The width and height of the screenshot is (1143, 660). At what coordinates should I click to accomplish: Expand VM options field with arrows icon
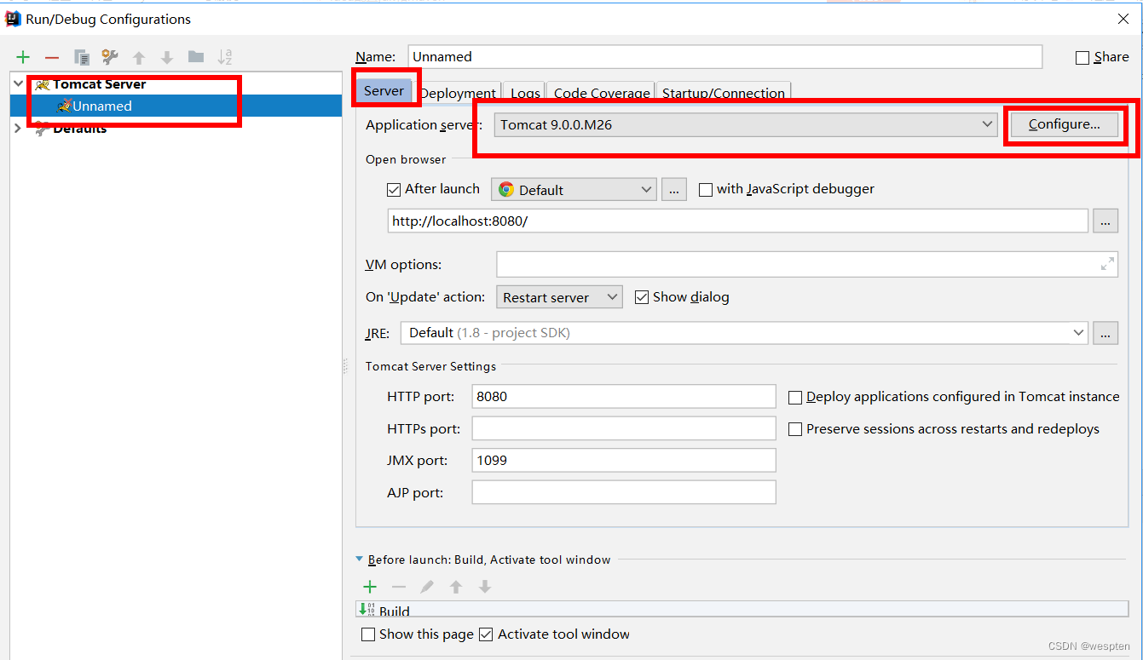click(x=1107, y=264)
